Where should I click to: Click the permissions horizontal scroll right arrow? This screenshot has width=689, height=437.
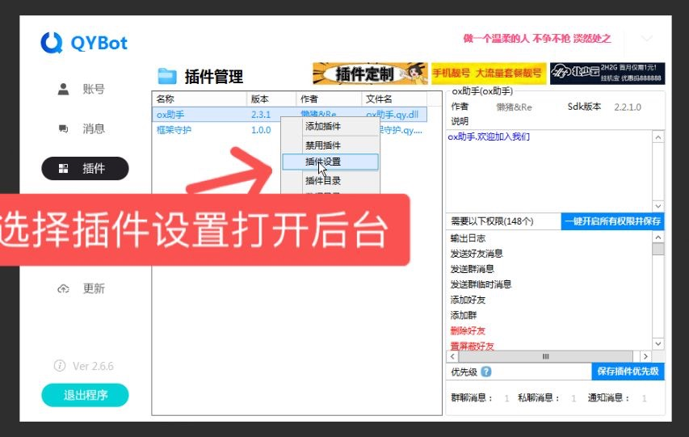tap(645, 356)
